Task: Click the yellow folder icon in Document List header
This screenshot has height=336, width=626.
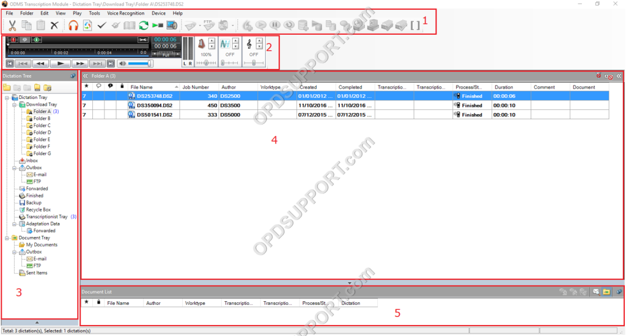Action: (606, 292)
